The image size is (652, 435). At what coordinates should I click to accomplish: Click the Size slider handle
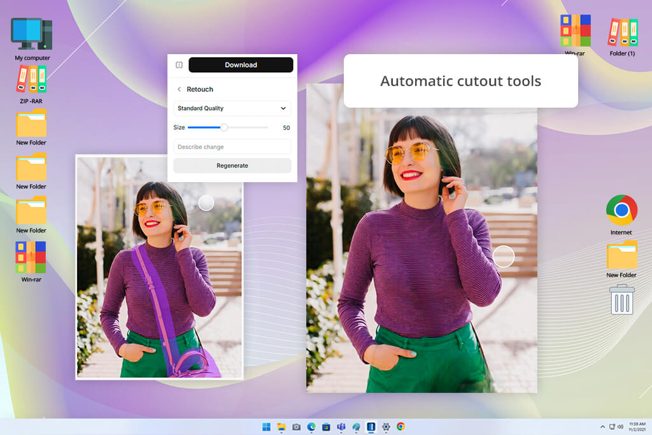click(x=224, y=127)
